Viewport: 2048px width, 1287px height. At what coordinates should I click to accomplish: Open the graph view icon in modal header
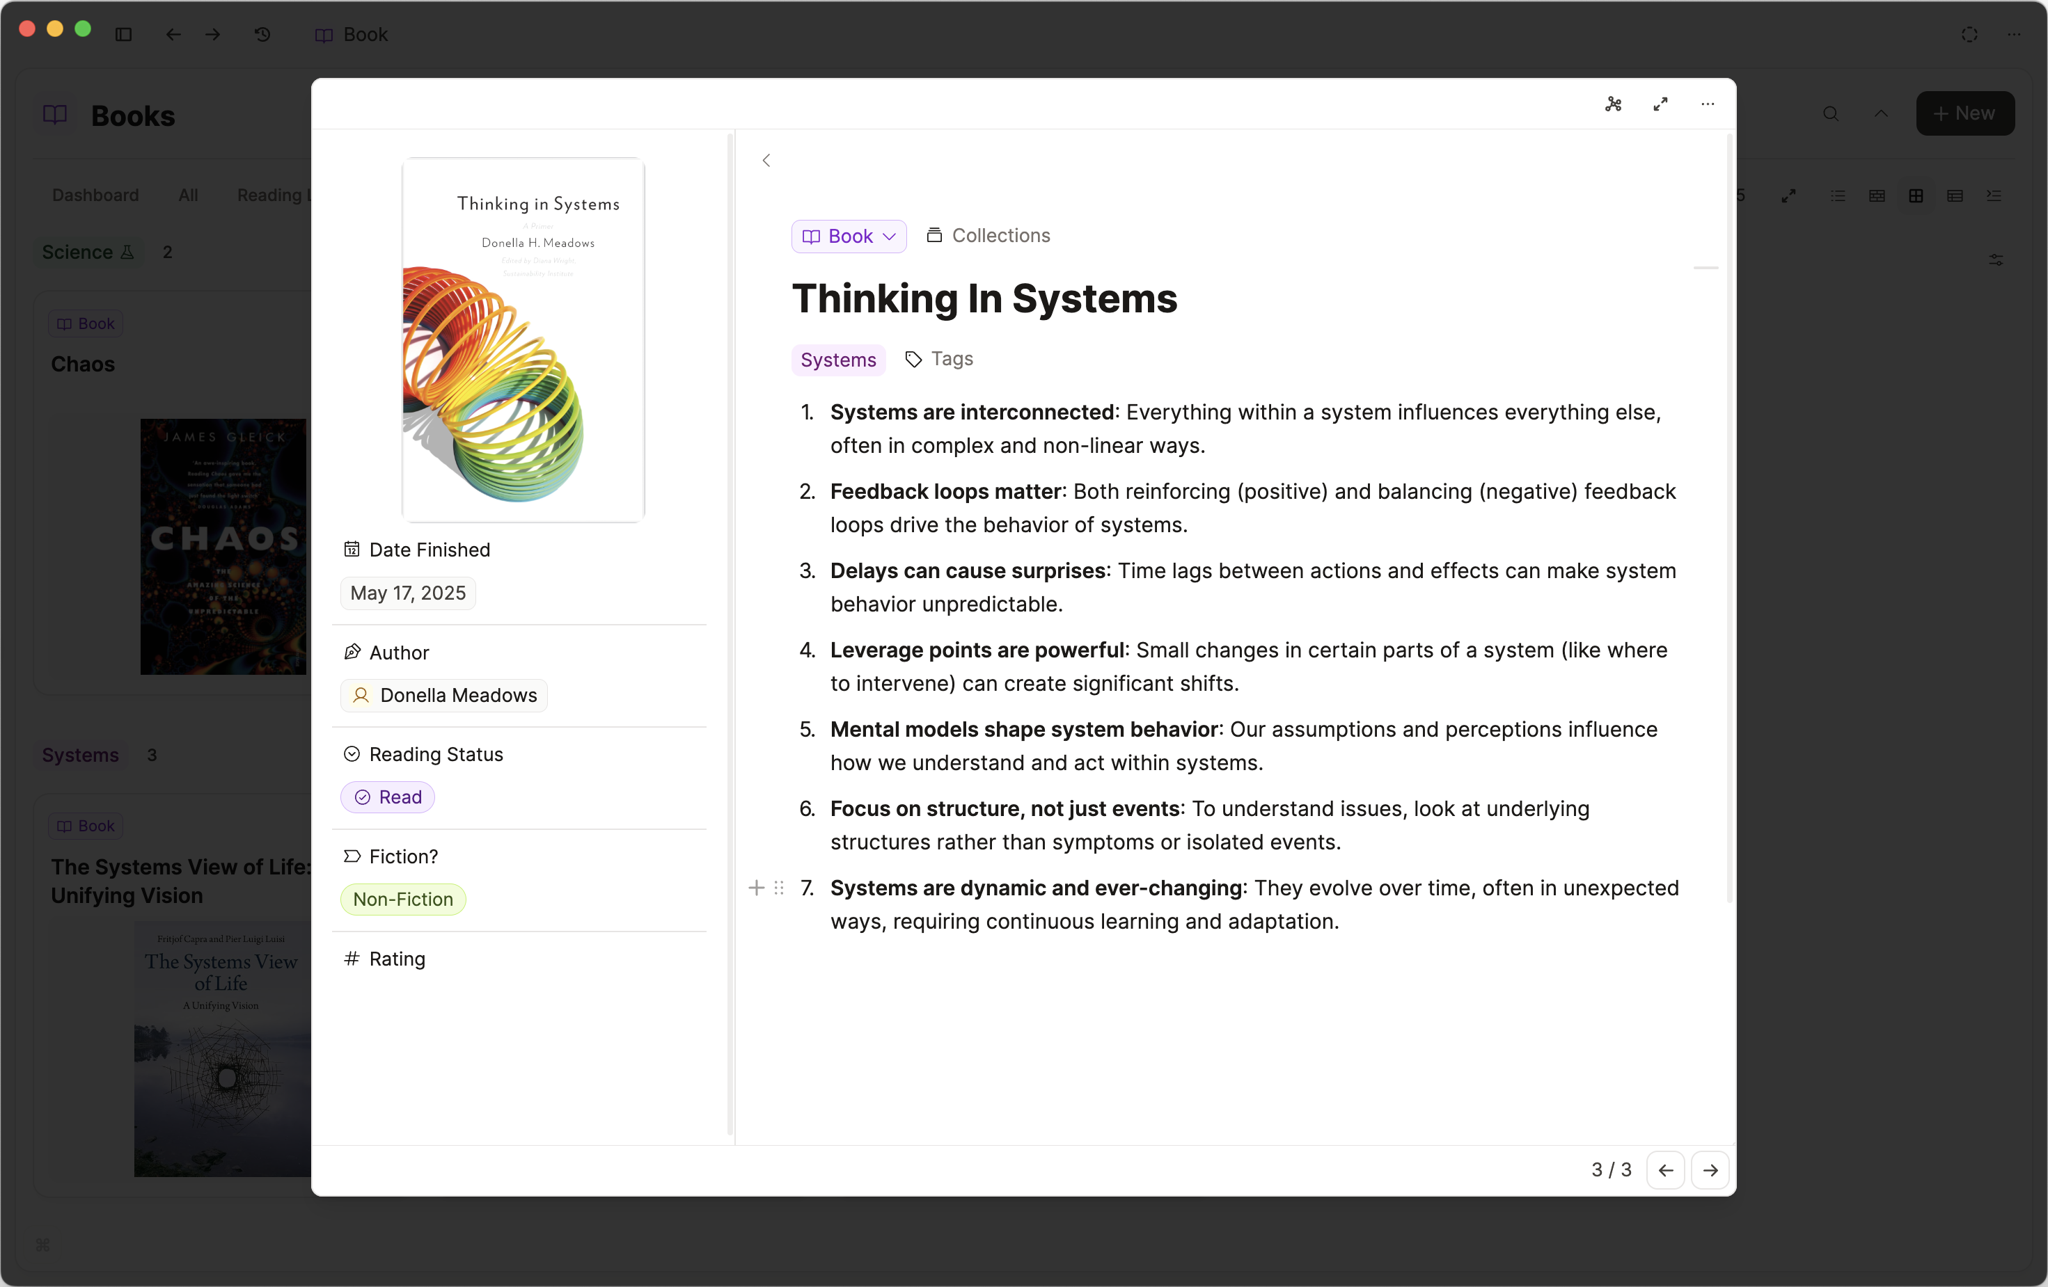[1612, 104]
